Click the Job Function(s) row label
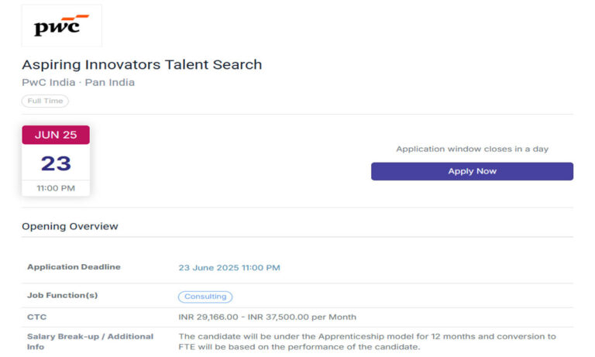The height and width of the screenshot is (357, 595). click(63, 296)
